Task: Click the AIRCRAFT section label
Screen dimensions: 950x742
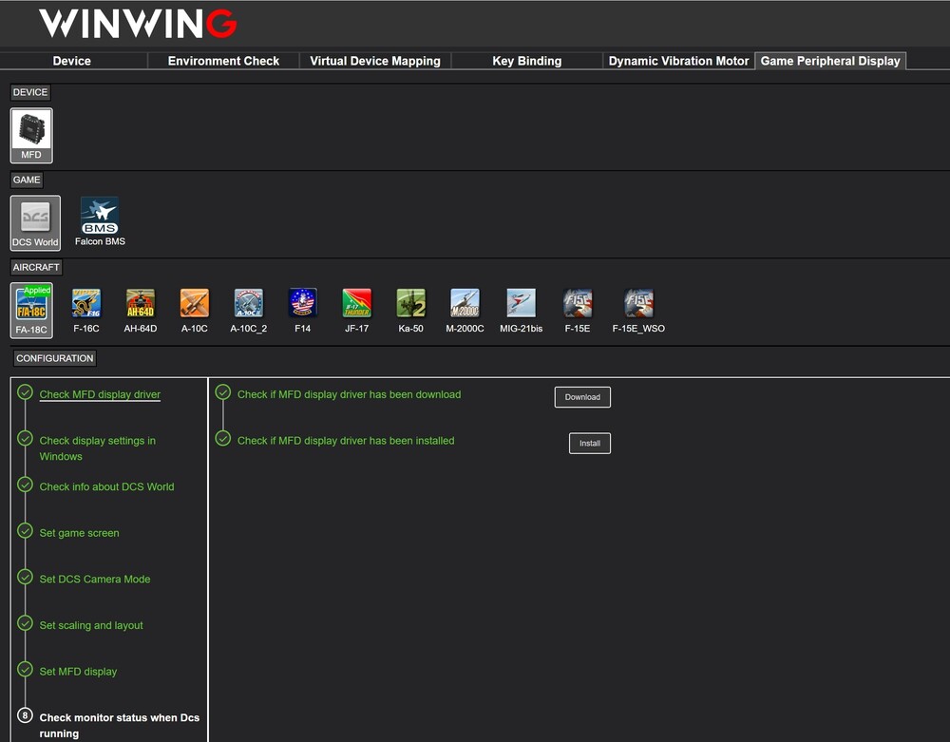Action: (x=36, y=267)
